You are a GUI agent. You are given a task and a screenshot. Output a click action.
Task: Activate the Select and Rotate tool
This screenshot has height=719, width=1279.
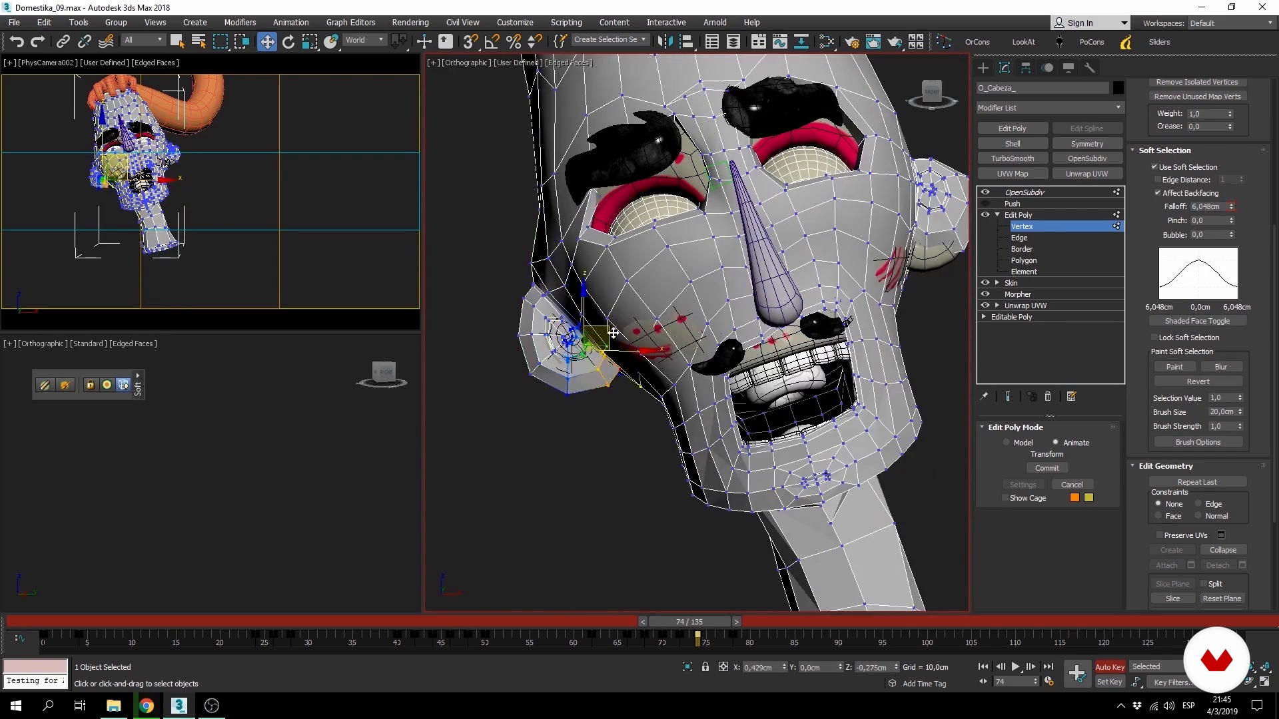pos(288,42)
